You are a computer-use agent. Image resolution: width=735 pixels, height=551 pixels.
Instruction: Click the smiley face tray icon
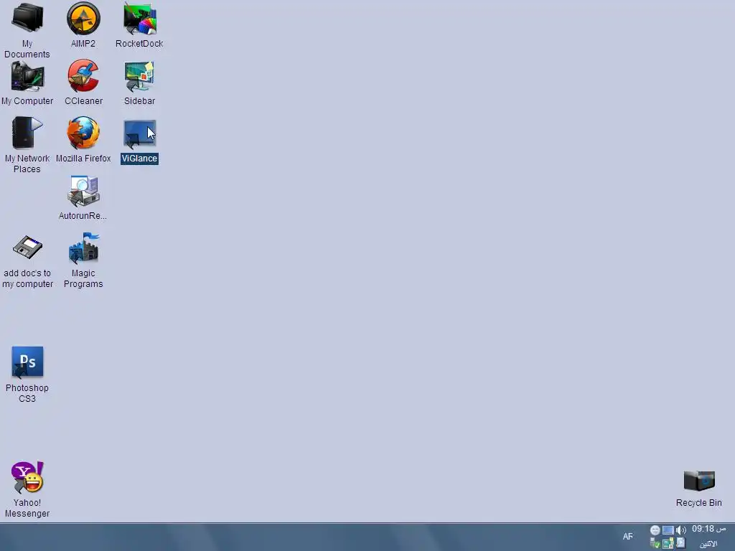[655, 530]
